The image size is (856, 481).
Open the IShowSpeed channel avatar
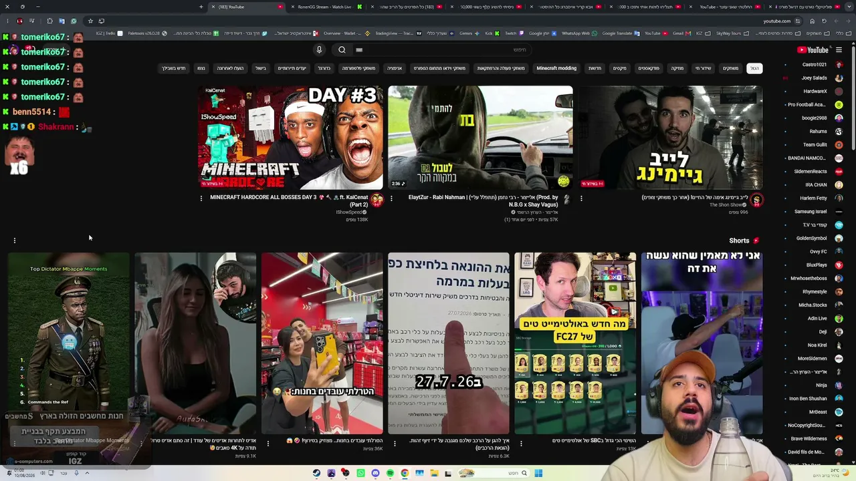tap(377, 200)
